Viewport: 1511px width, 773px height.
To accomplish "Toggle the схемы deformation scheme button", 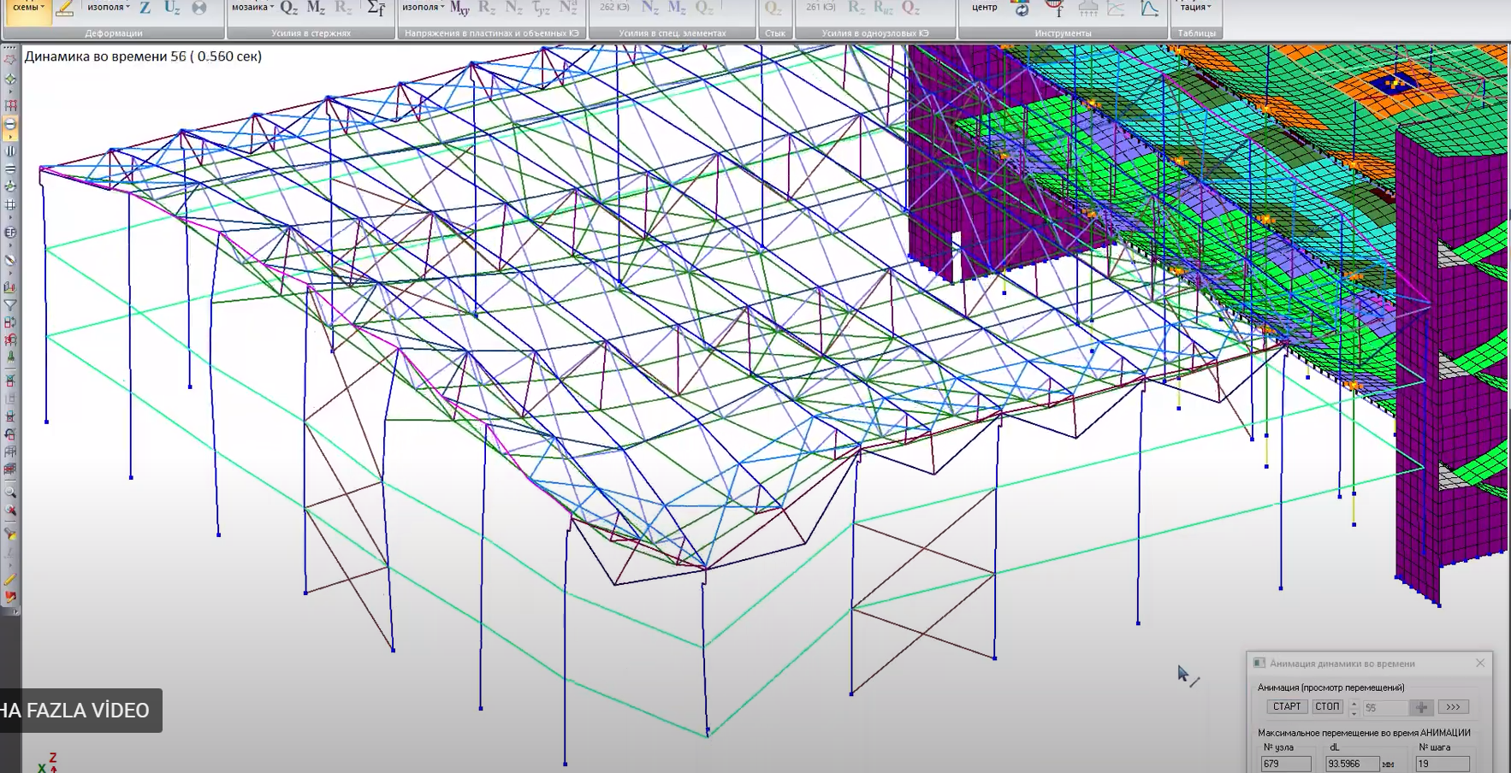I will [26, 8].
